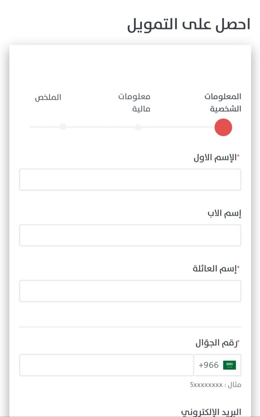
Task: Focus the إسم العائلة input field
Action: click(x=130, y=291)
